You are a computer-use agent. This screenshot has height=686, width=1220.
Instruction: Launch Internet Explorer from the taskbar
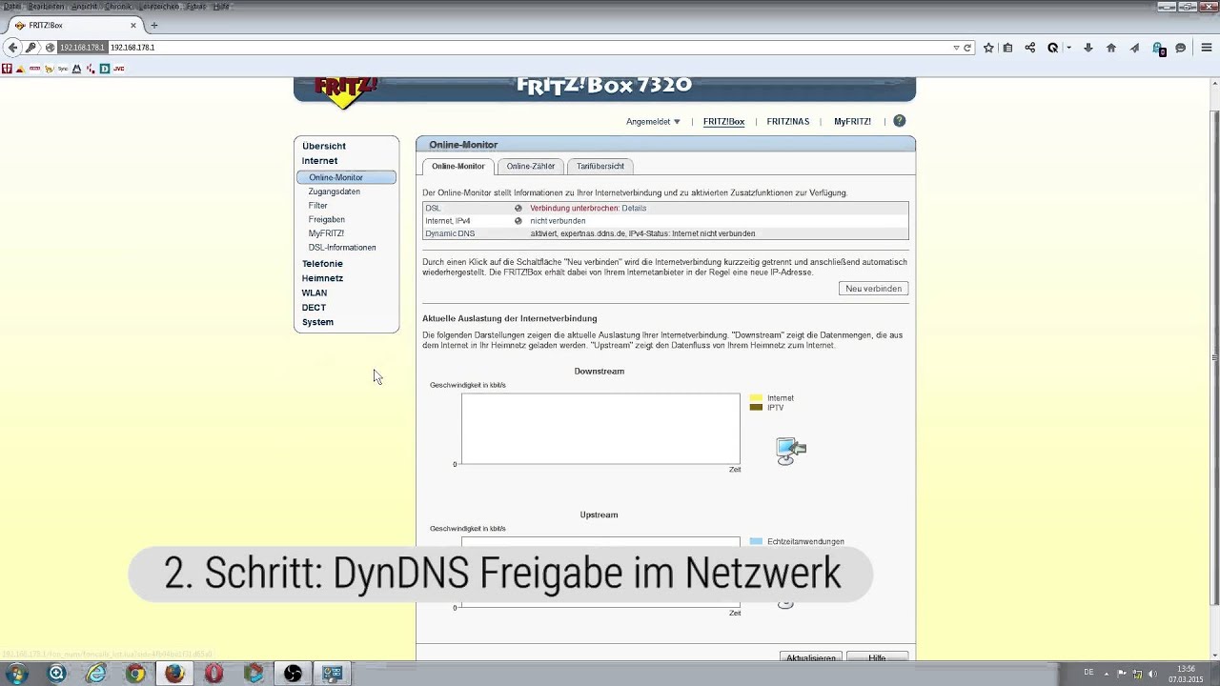(96, 674)
